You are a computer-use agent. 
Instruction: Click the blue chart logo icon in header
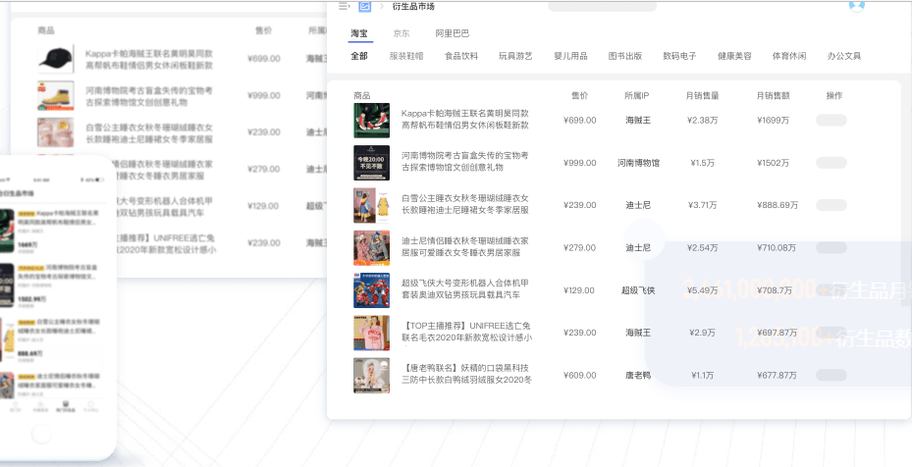pos(364,6)
